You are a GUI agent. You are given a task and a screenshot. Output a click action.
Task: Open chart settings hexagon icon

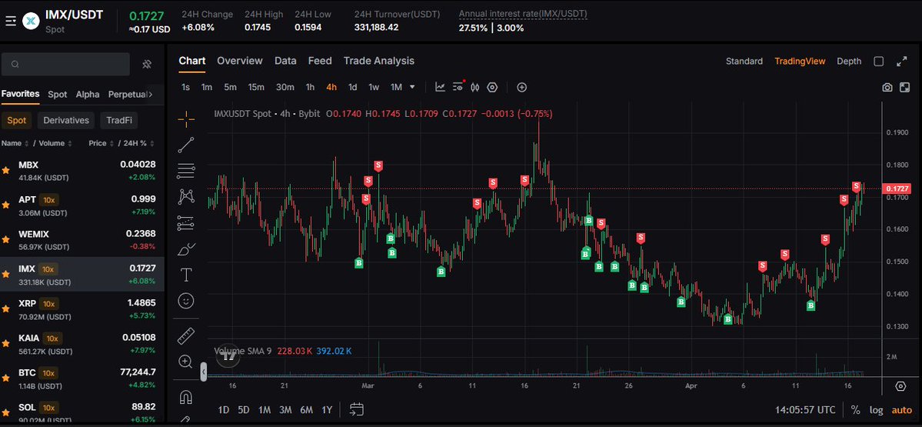click(492, 87)
